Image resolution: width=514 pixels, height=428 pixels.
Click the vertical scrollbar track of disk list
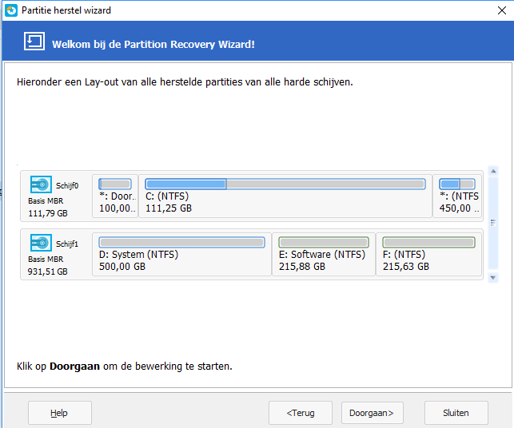click(x=493, y=224)
